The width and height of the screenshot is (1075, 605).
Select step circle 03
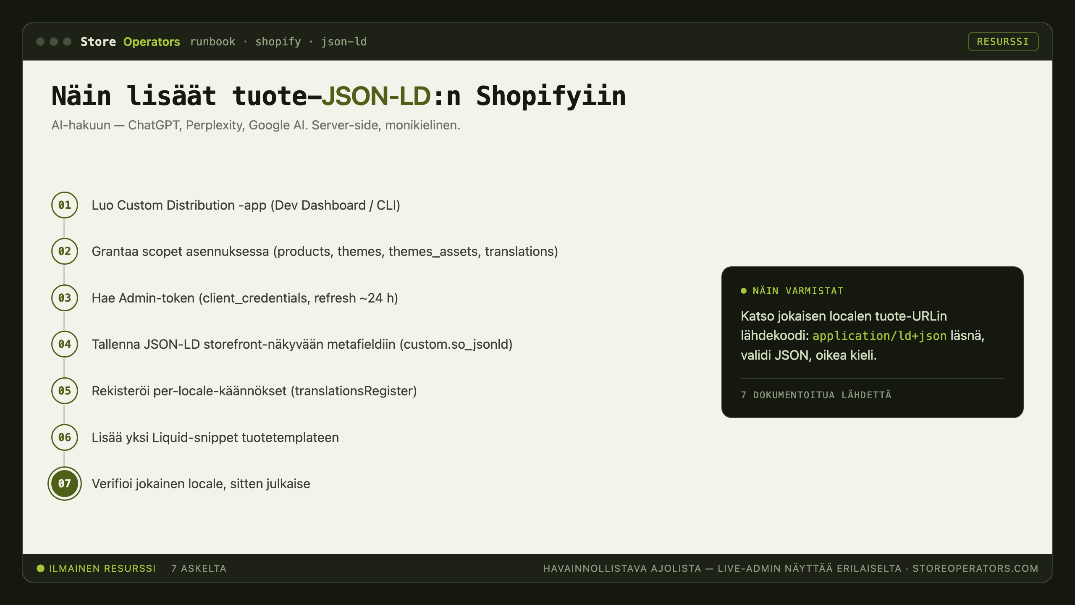(65, 298)
